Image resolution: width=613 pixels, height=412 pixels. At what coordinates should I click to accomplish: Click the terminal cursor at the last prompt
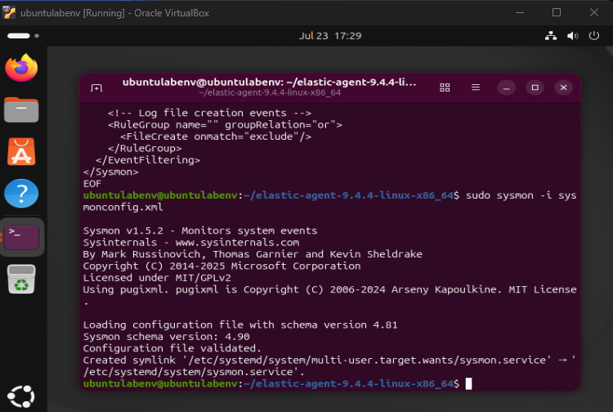click(469, 384)
